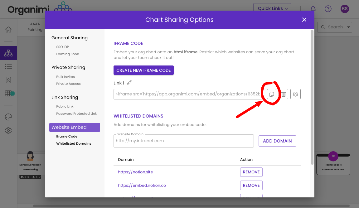Click the AAAA Painting chart title

point(35,27)
